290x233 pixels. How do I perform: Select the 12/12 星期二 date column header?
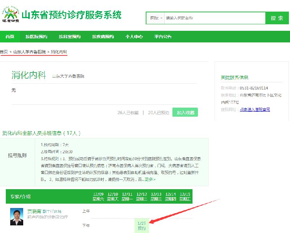[x=142, y=196]
